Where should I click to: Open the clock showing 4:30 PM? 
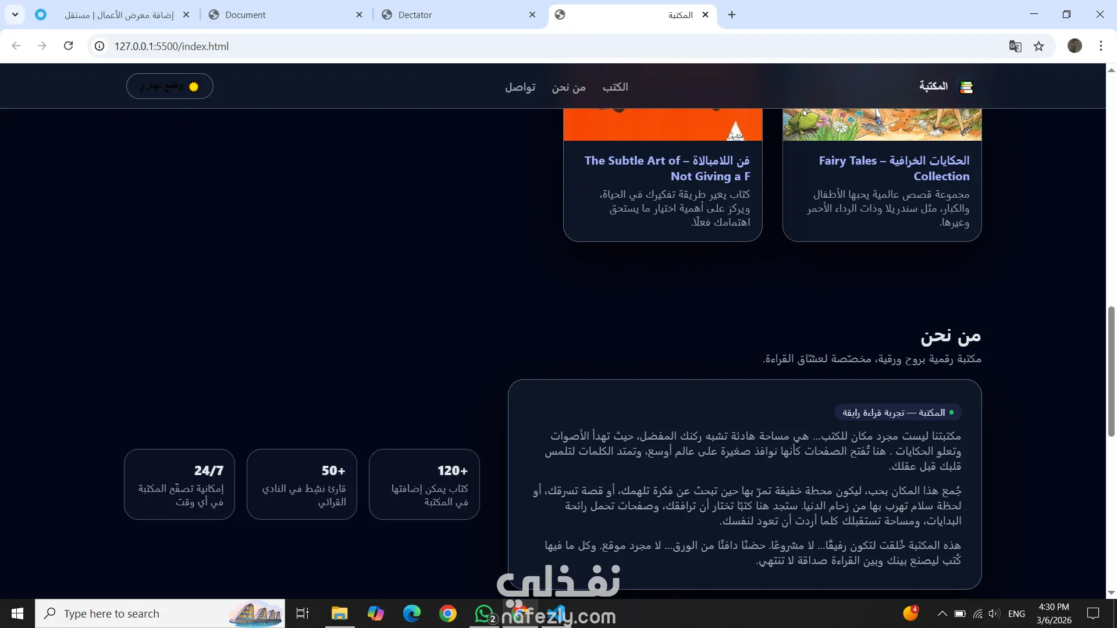click(1054, 613)
